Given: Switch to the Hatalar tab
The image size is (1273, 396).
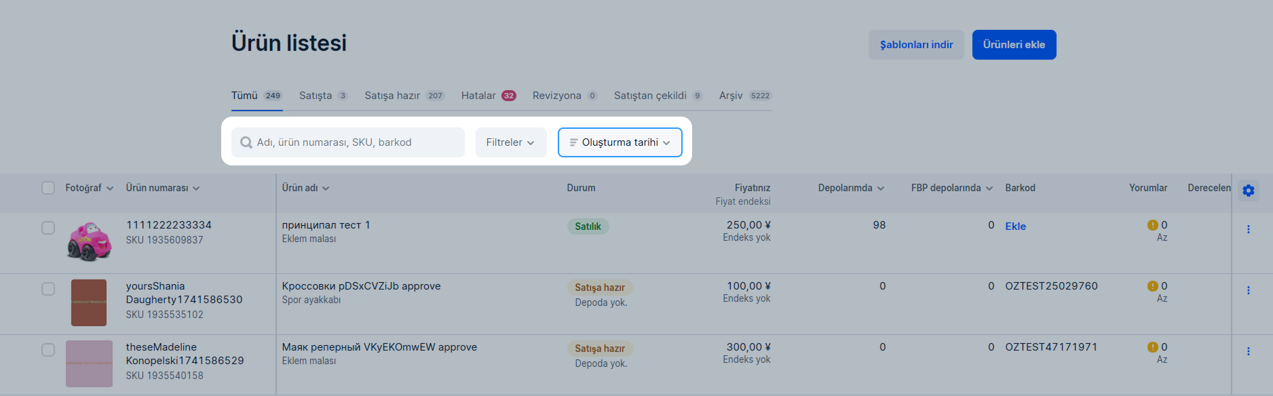Looking at the screenshot, I should coord(489,96).
